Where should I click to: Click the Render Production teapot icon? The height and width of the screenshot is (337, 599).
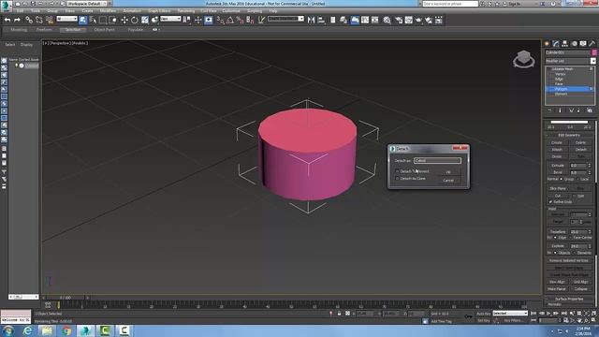(418, 20)
